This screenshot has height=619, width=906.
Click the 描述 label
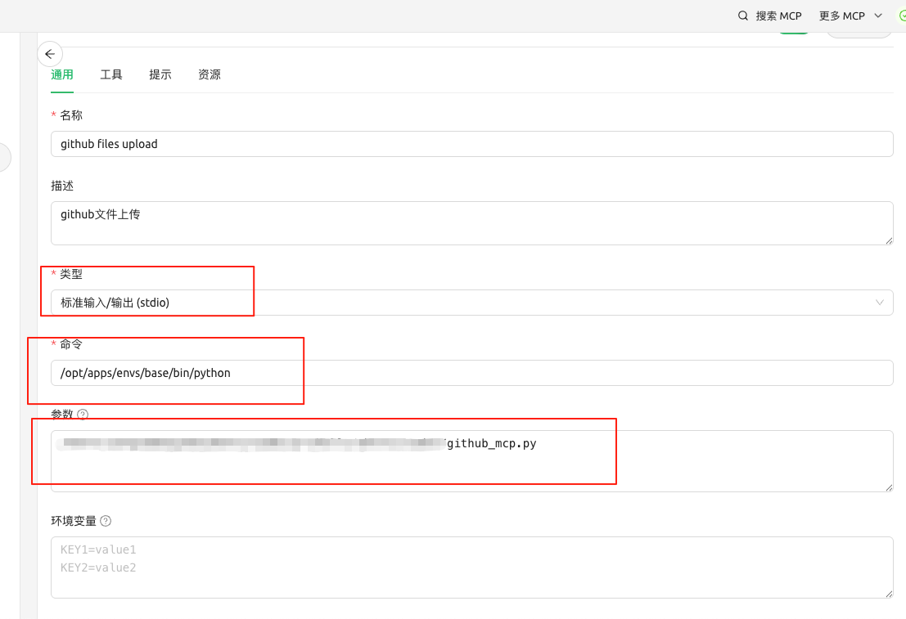click(x=62, y=186)
